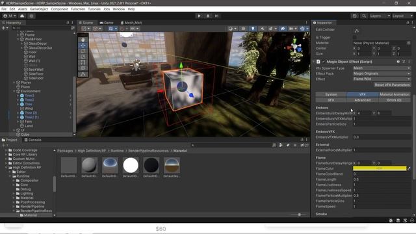Expand the Player hierarchy item

coord(14,83)
